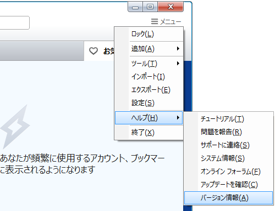Choose インポート(I) from the menu
This screenshot has height=211, width=275.
[149, 77]
